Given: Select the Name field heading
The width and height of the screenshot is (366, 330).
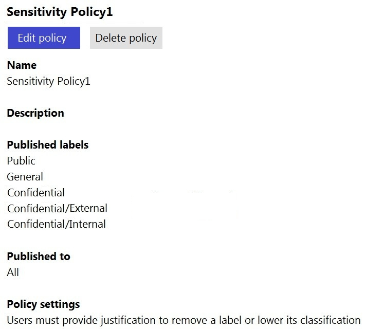Looking at the screenshot, I should [22, 65].
